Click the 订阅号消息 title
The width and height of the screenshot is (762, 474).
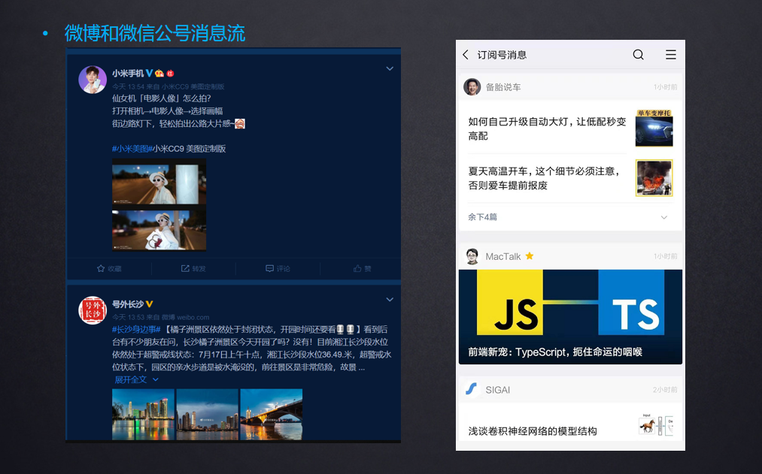point(502,55)
